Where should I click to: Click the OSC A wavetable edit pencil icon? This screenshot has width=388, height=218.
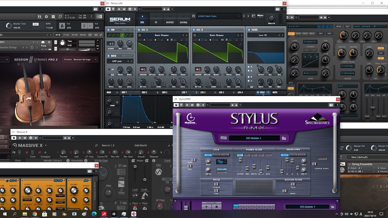pos(186,44)
